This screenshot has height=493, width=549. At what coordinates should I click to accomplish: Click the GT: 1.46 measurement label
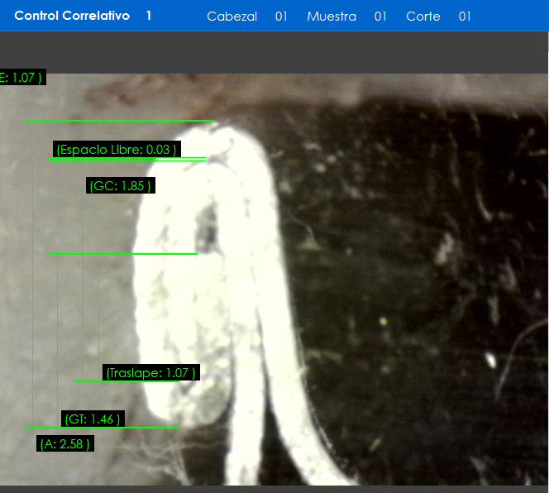click(x=93, y=419)
